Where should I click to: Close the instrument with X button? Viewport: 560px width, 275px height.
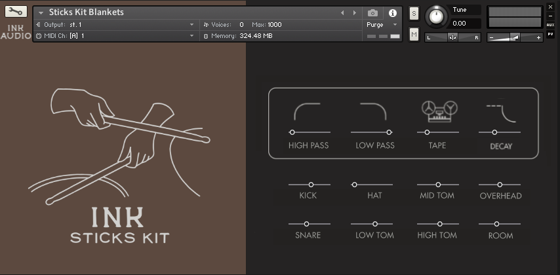(x=550, y=7)
